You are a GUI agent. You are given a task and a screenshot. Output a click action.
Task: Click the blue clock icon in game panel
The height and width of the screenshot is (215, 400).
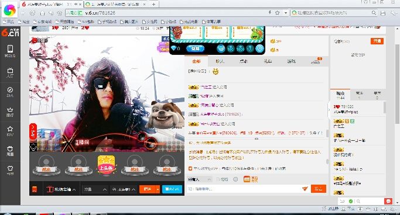pyautogui.click(x=259, y=48)
